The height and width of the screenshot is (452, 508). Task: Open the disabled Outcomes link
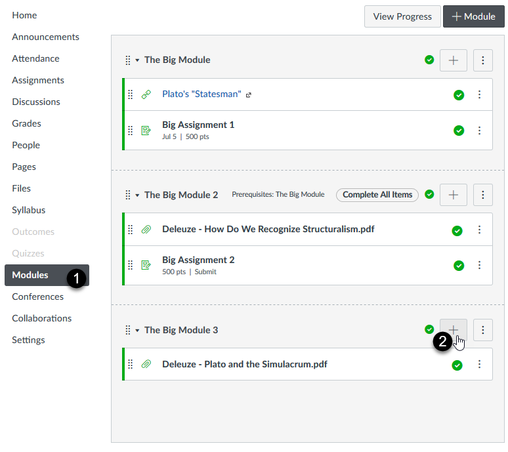[33, 232]
